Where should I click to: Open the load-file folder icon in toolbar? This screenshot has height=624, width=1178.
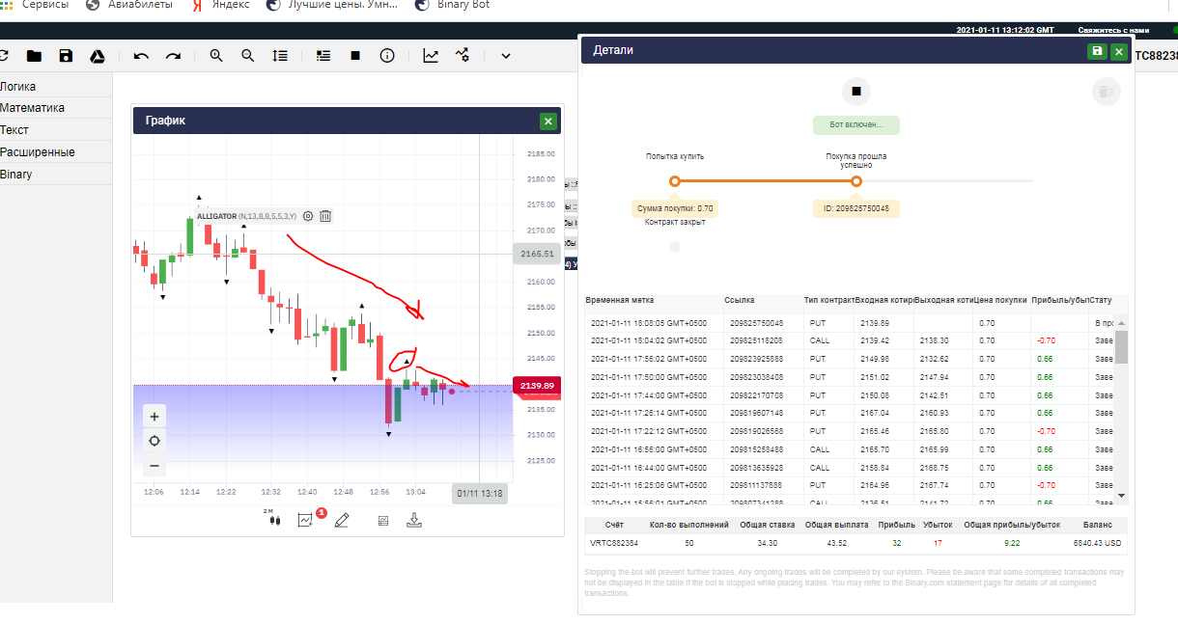(x=35, y=56)
